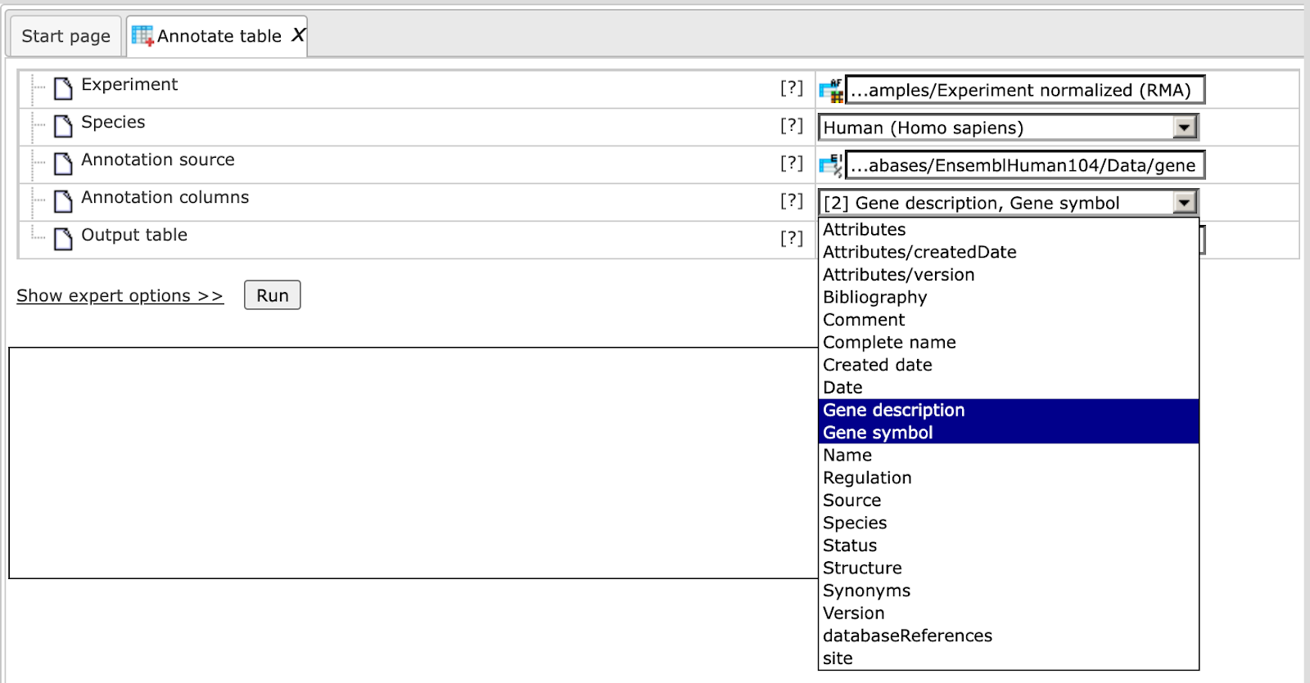
Task: Click the experiment table icon beside RMA path
Action: click(x=831, y=90)
